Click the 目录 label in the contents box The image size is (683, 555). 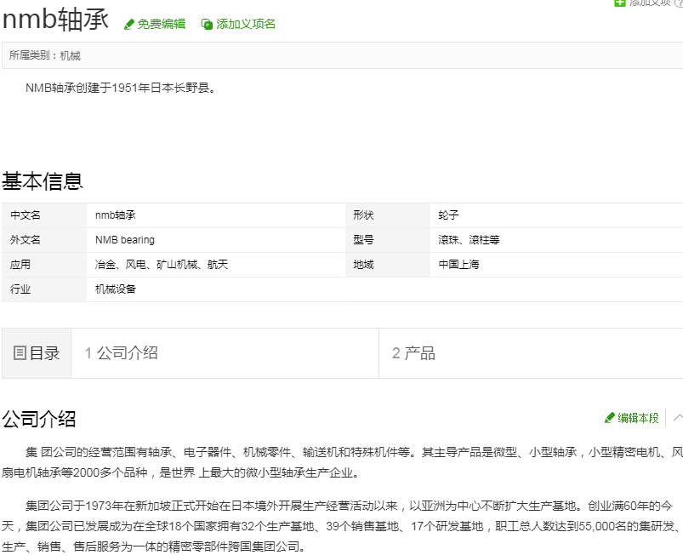[x=44, y=353]
